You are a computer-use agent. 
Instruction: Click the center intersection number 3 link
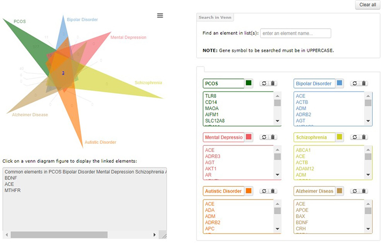[x=63, y=73]
